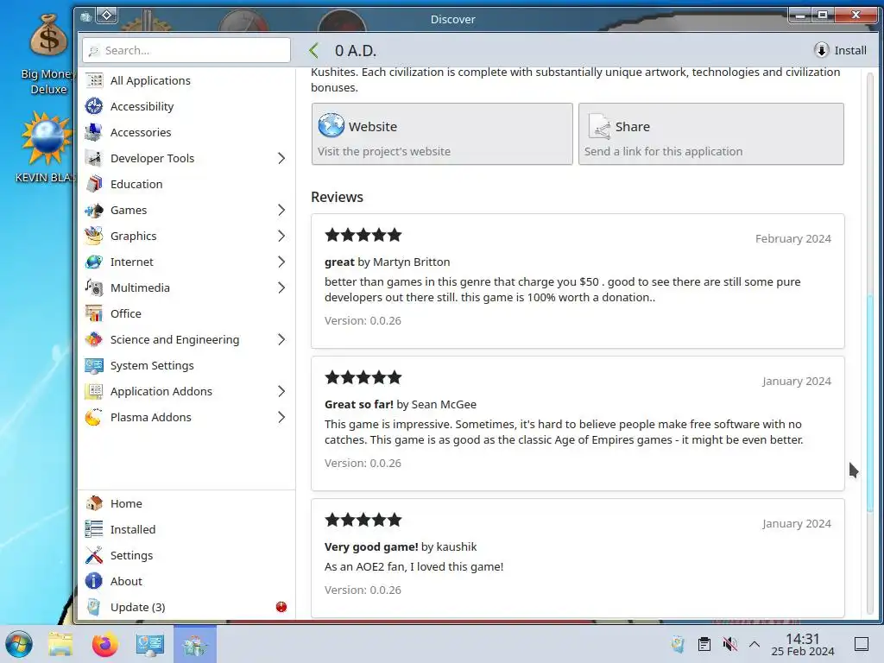Open the Update (3) label
The image size is (884, 663).
(137, 607)
